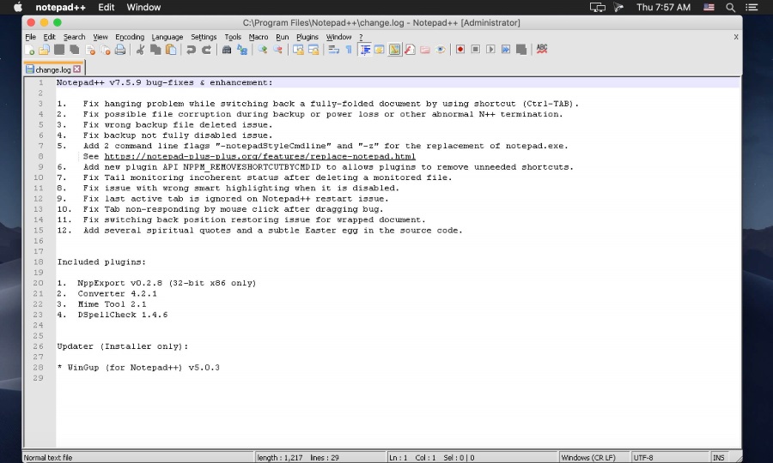773x463 pixels.
Task: Zoom in using the magnifier plus icon
Action: pyautogui.click(x=262, y=50)
